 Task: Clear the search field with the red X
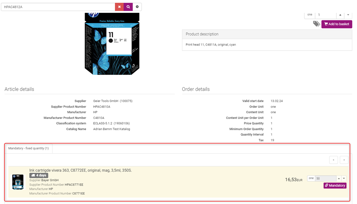119,7
